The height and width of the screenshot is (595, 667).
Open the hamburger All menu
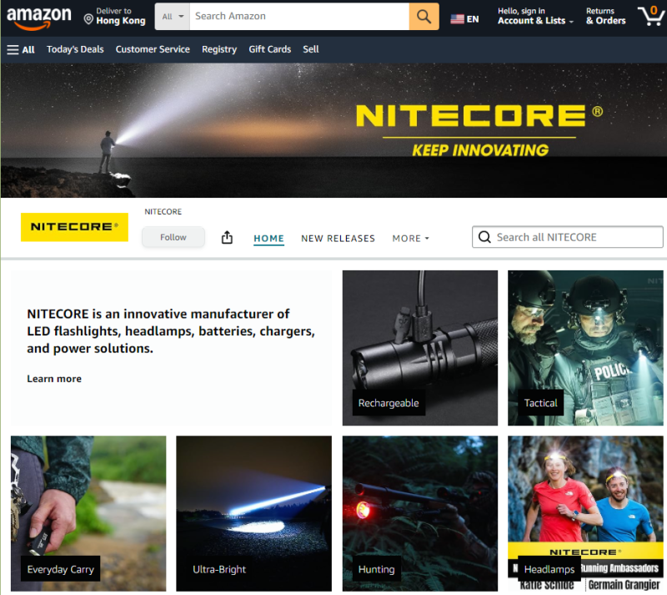coord(21,49)
